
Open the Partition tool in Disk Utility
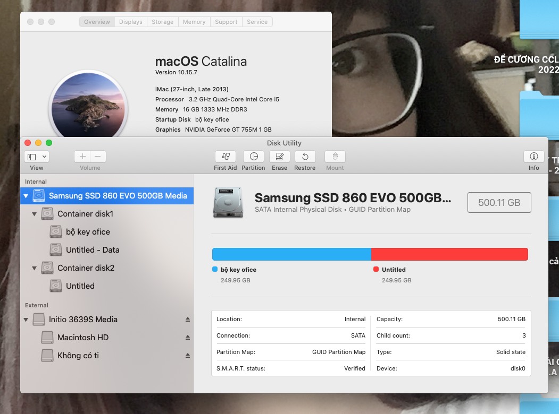point(254,157)
